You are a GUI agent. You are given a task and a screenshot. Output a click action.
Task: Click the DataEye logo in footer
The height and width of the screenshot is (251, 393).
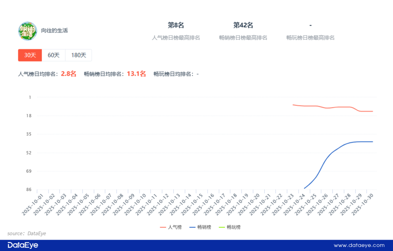click(x=23, y=245)
